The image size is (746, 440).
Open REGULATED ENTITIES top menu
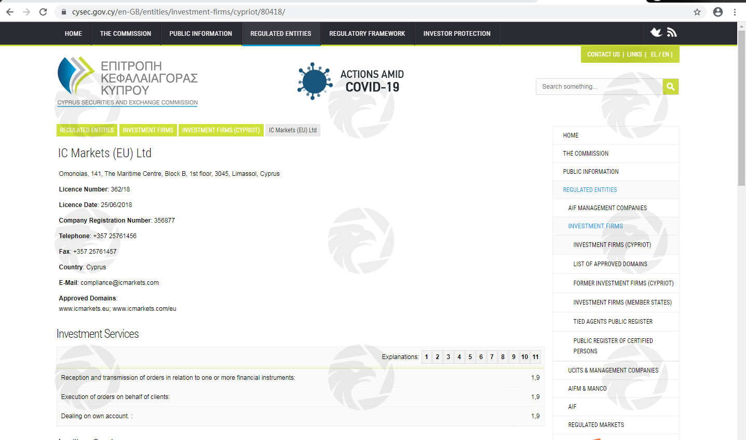click(281, 34)
